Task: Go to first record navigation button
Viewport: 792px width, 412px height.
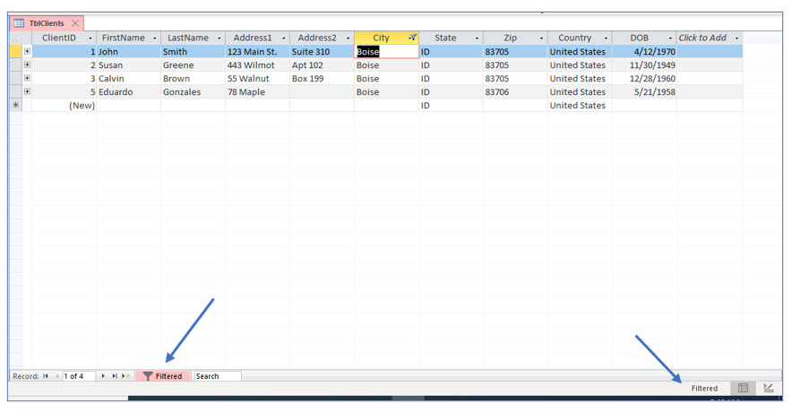Action: 46,376
